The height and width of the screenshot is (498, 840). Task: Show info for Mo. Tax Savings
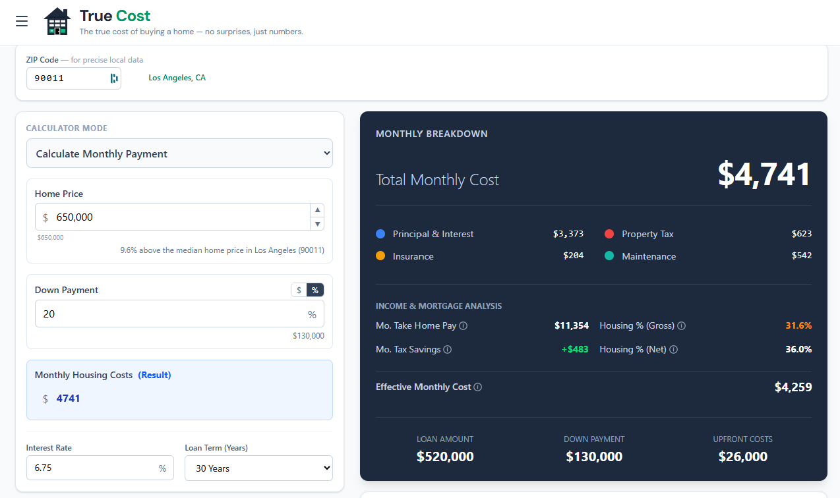(x=448, y=350)
